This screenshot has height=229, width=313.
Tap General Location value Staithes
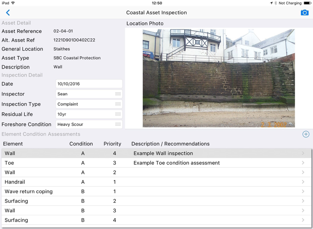pyautogui.click(x=62, y=49)
